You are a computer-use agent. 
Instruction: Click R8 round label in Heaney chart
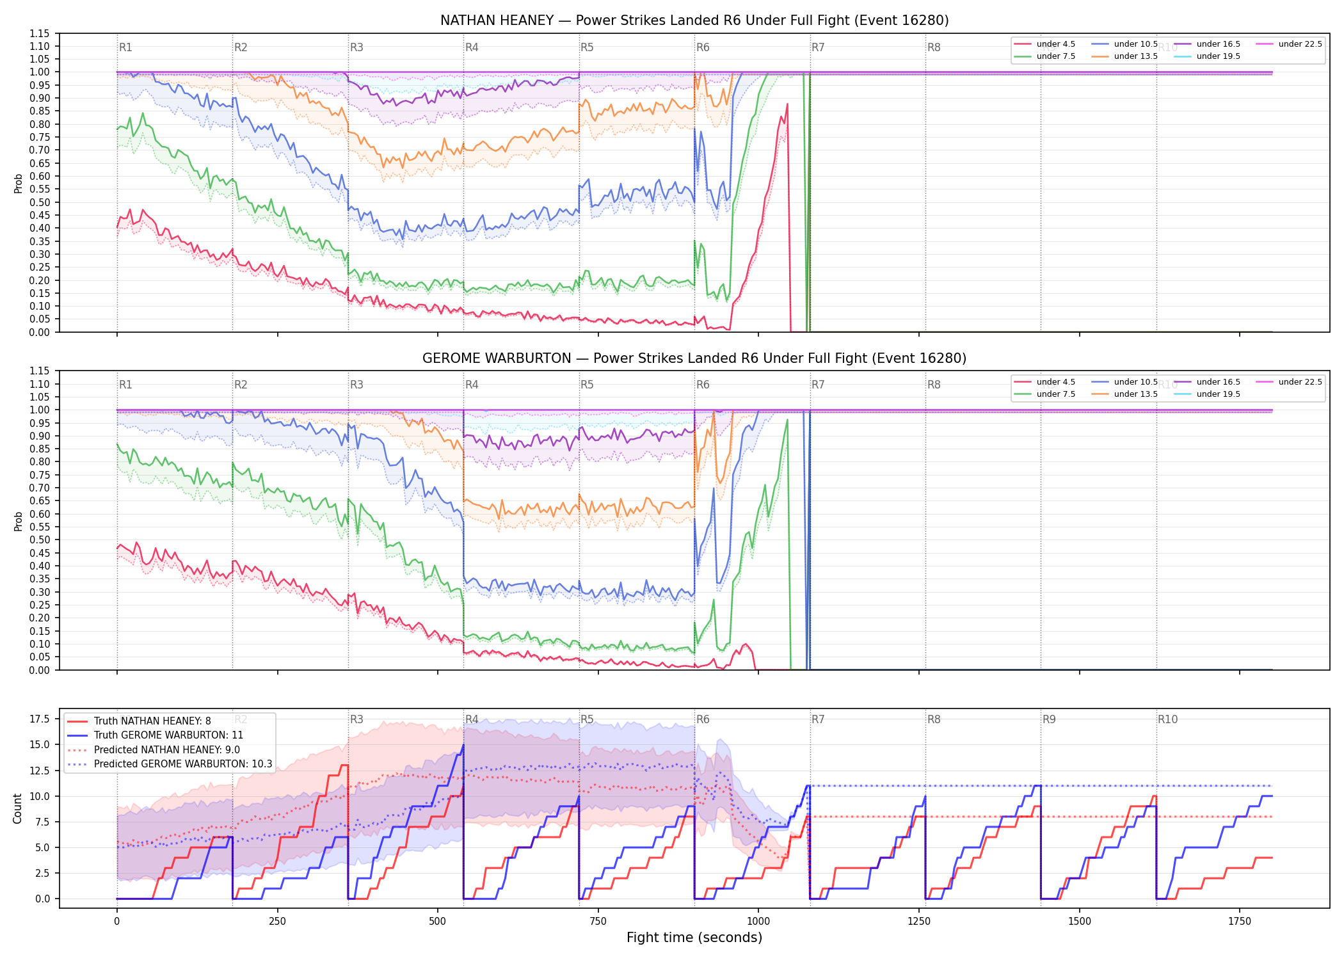934,47
